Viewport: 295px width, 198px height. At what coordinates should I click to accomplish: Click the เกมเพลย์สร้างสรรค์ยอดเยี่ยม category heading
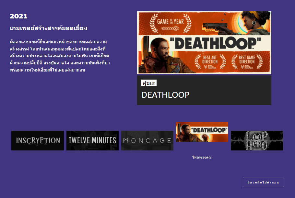[x=49, y=28]
